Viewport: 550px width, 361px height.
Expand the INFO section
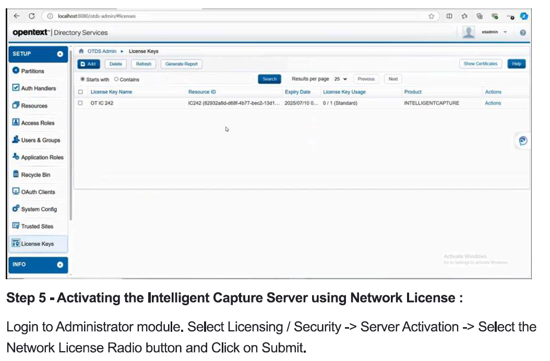tap(60, 265)
